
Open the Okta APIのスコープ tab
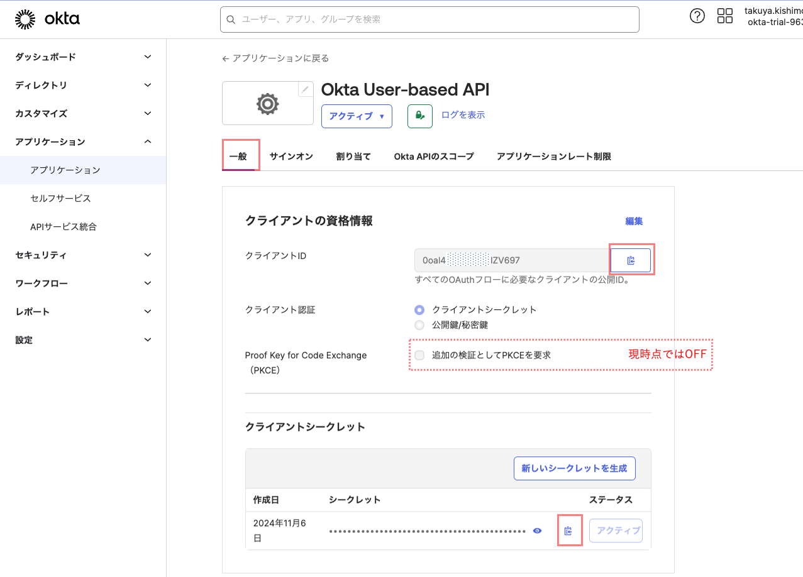pyautogui.click(x=433, y=157)
